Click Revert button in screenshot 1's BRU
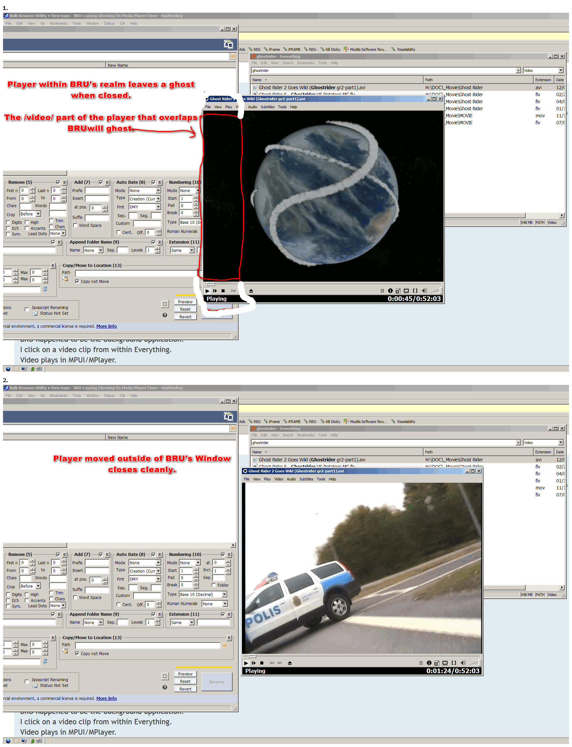 coord(185,317)
